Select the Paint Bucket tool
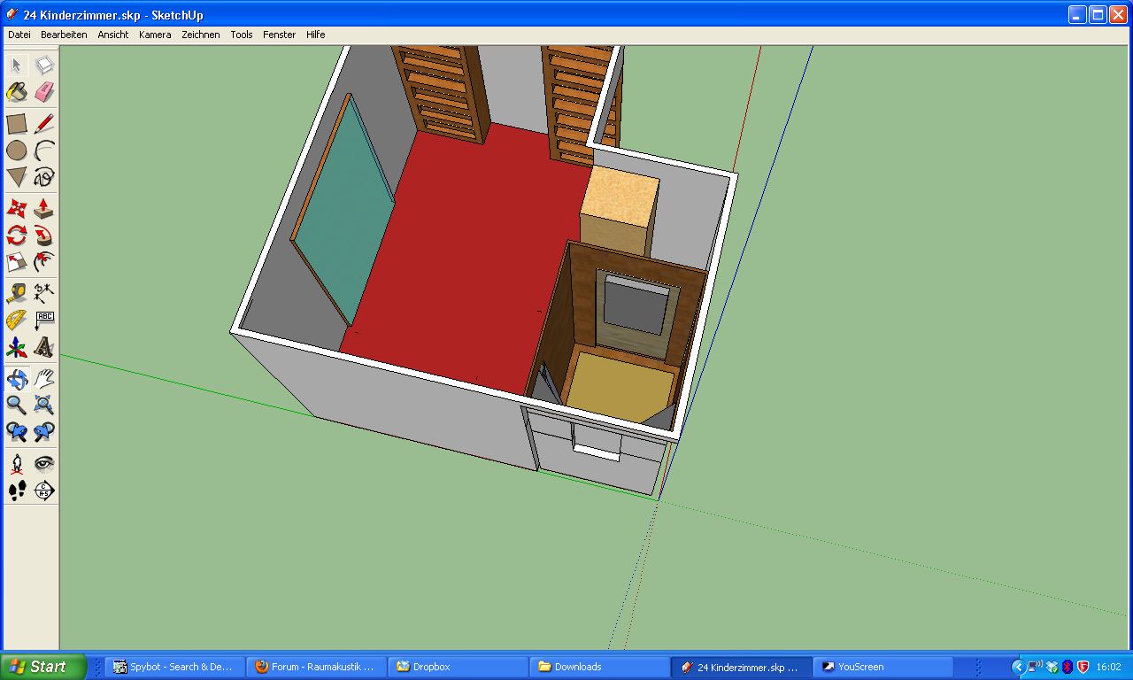Viewport: 1133px width, 680px height. [17, 91]
